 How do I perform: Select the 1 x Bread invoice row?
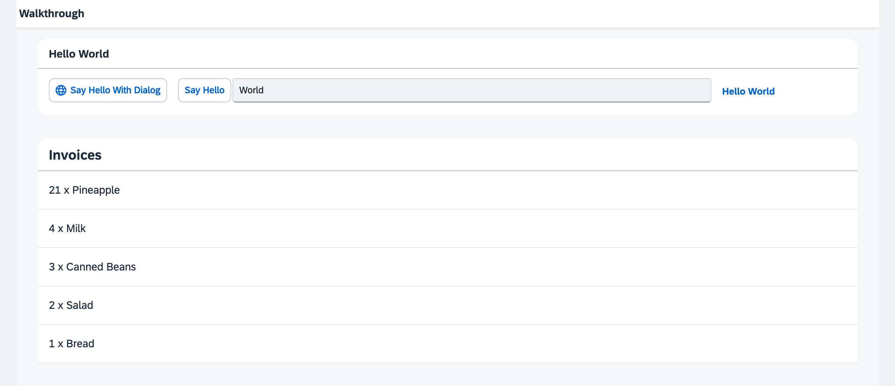pos(448,344)
